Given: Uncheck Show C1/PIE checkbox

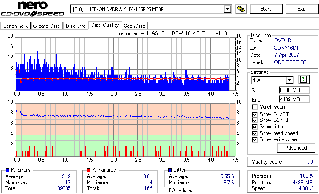Looking at the screenshot, I should [x=255, y=114].
